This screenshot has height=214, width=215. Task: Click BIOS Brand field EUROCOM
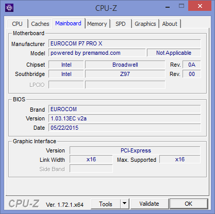tap(125, 109)
